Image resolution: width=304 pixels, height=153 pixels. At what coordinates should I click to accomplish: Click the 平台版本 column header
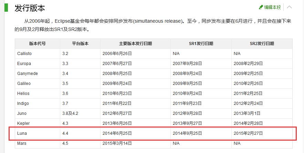(x=80, y=44)
